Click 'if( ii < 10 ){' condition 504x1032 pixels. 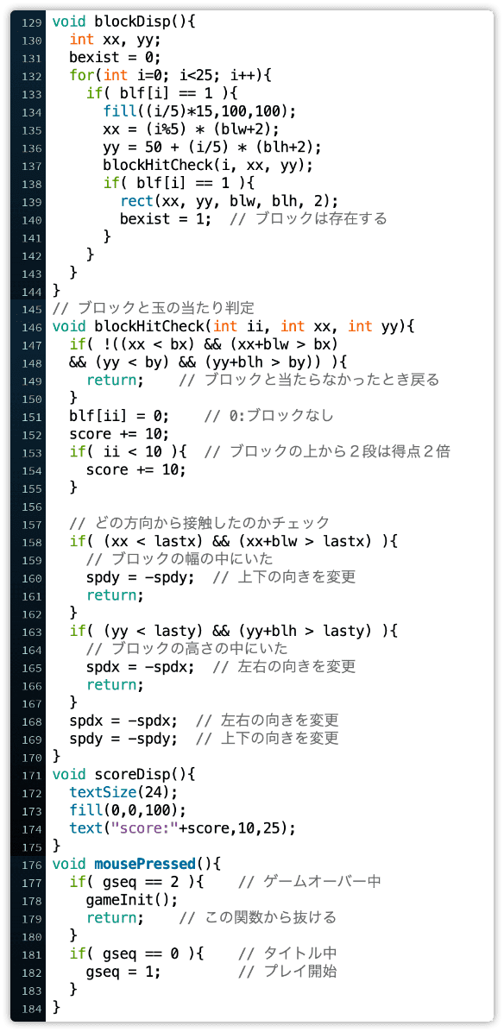[x=129, y=451]
